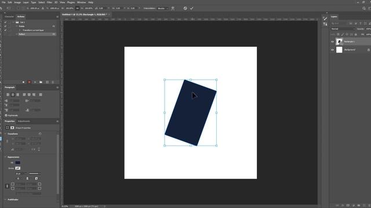Image resolution: width=371 pixels, height=208 pixels.
Task: Click the red record button in Actions
Action: point(30,82)
